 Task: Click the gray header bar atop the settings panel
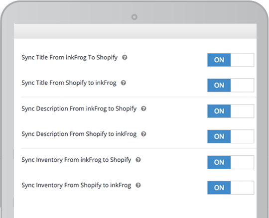point(135,31)
